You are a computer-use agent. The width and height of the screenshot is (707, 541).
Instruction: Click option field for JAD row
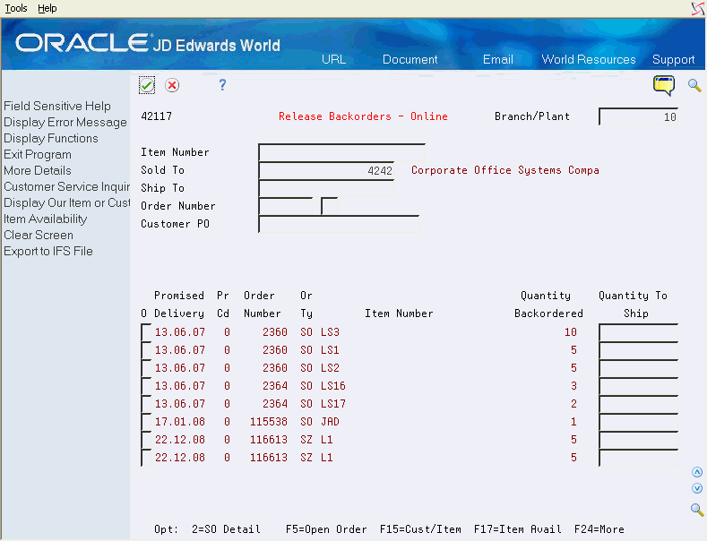[x=146, y=422]
